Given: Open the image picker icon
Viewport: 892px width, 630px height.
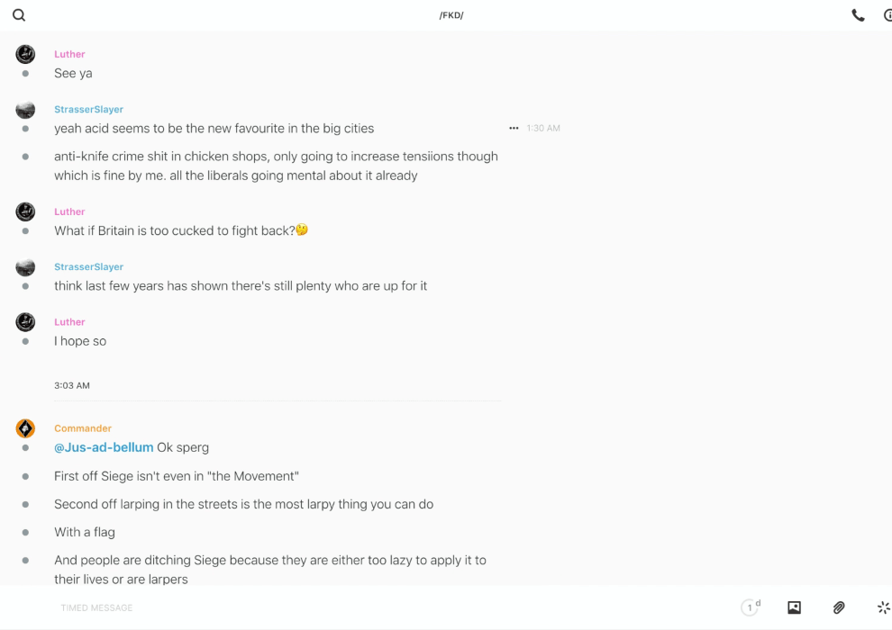Looking at the screenshot, I should (794, 607).
